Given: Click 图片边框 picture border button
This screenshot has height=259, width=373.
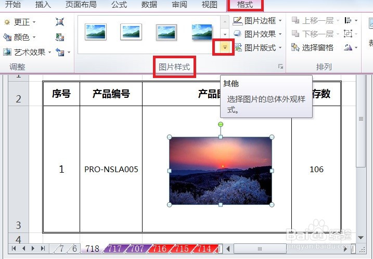Looking at the screenshot, I should coord(254,21).
